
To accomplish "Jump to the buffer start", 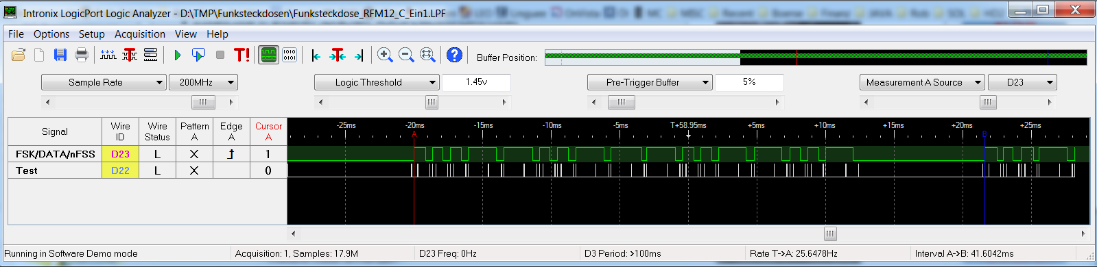I will [316, 55].
